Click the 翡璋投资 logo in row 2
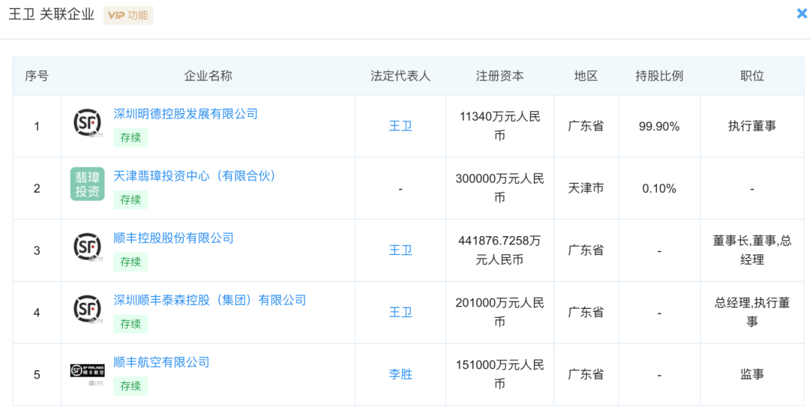Viewport: 810px width, 416px height. point(87,184)
